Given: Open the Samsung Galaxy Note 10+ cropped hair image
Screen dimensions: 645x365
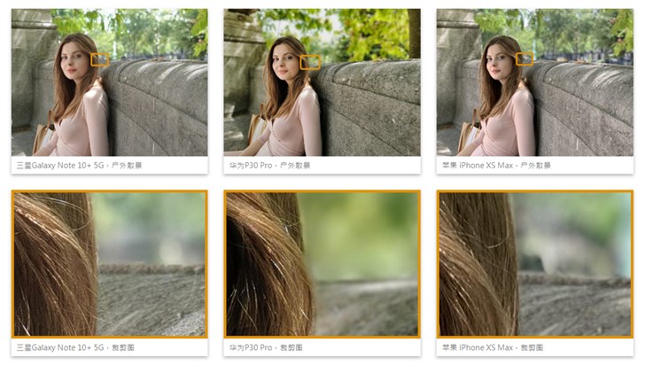Looking at the screenshot, I should click(110, 264).
